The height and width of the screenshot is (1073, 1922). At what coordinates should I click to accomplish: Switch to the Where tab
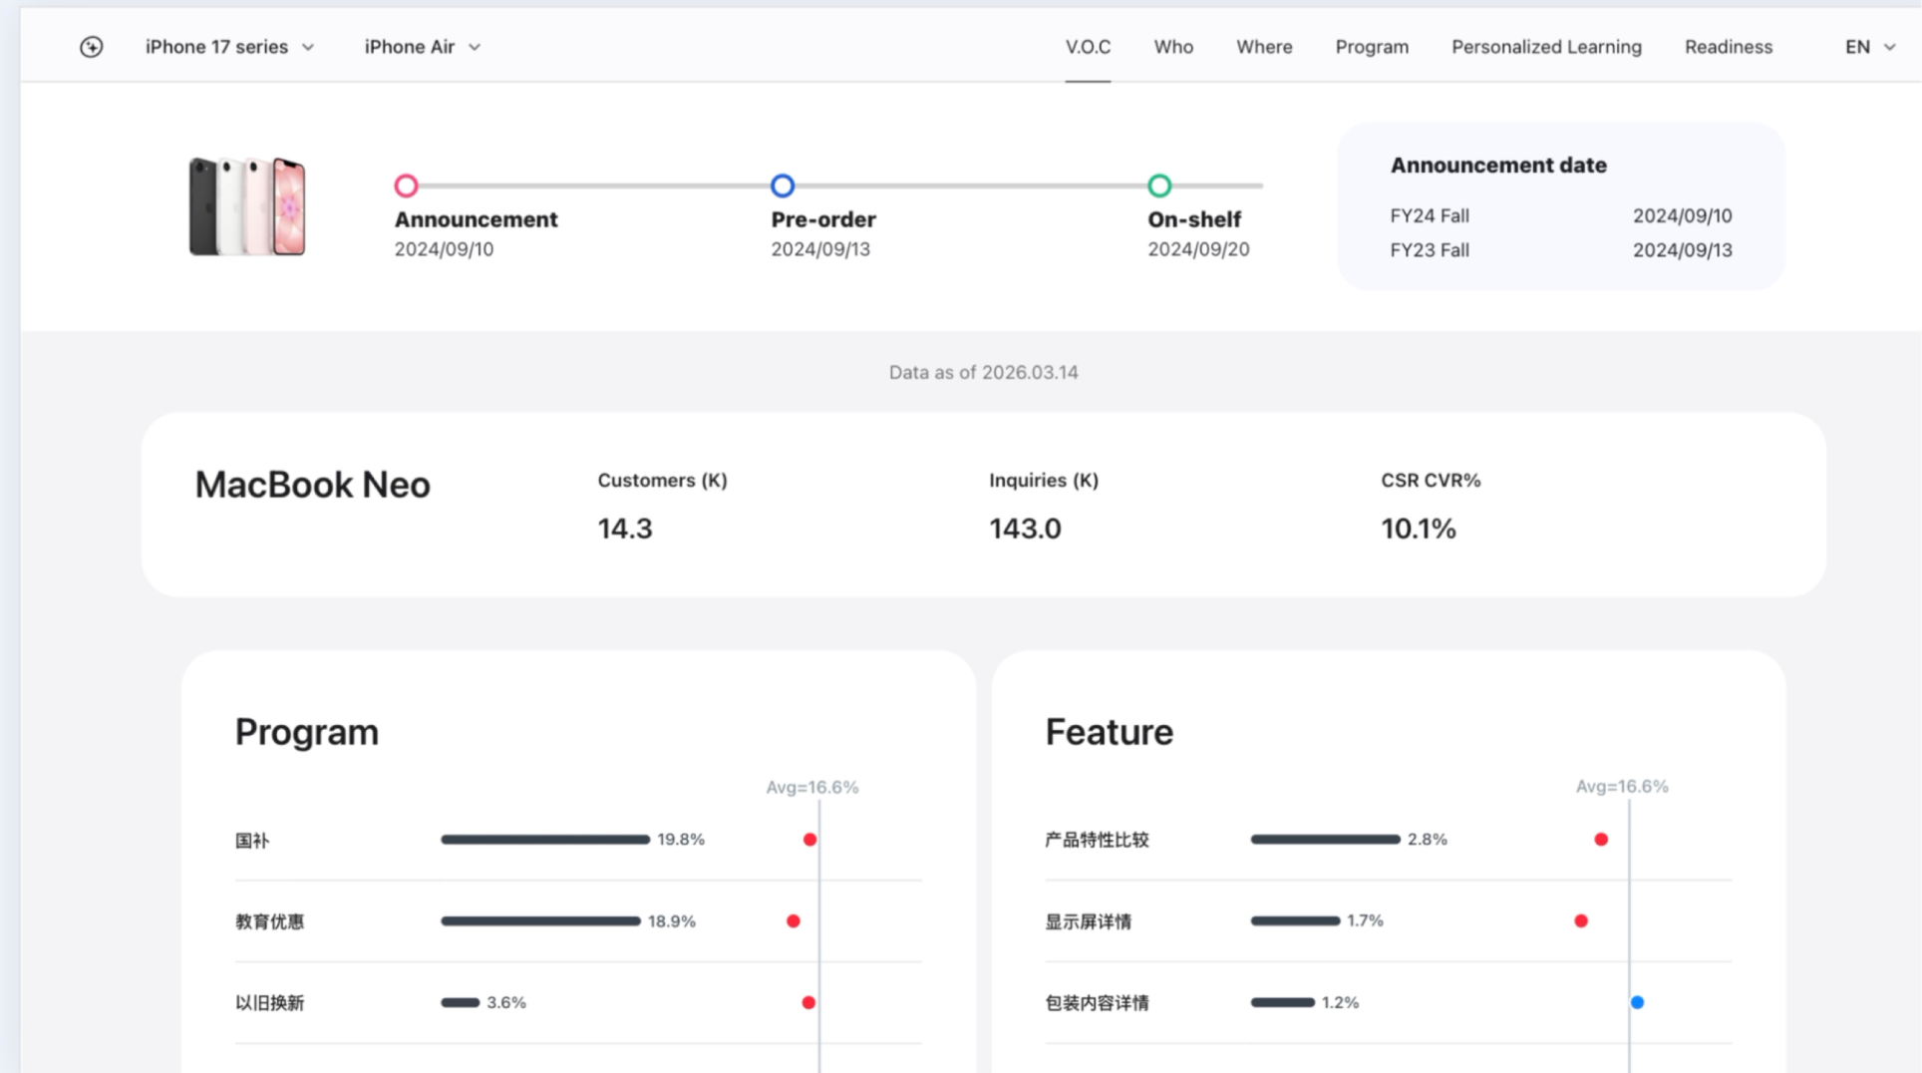click(1264, 47)
